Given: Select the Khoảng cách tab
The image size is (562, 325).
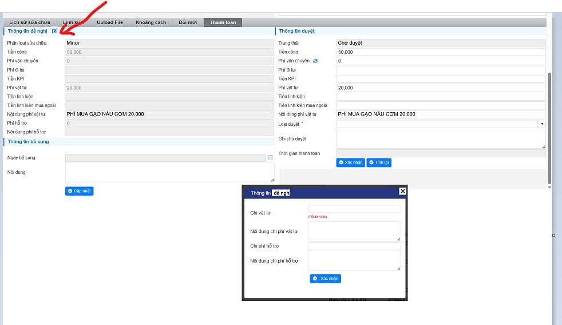Looking at the screenshot, I should (x=151, y=22).
